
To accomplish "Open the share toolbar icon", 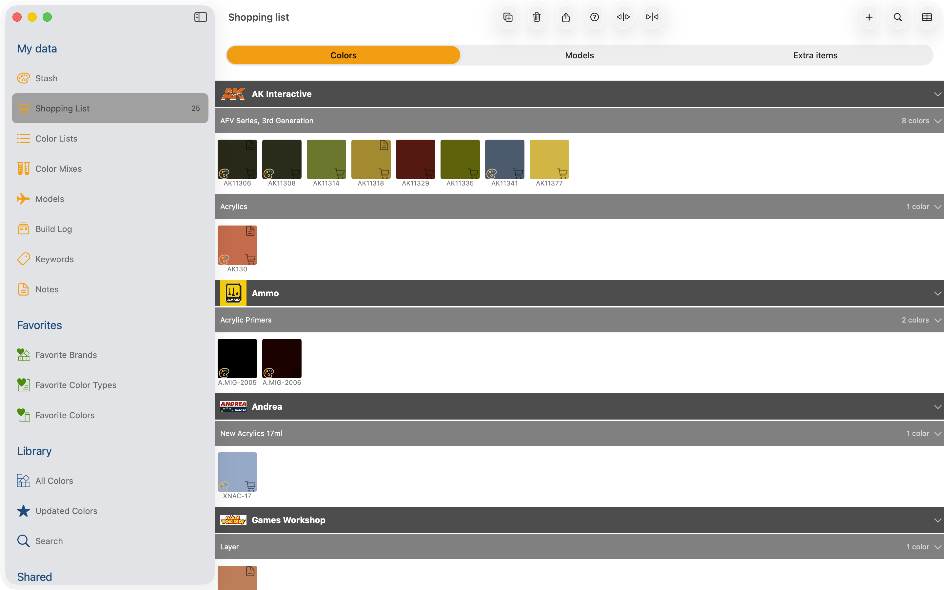I will tap(566, 17).
